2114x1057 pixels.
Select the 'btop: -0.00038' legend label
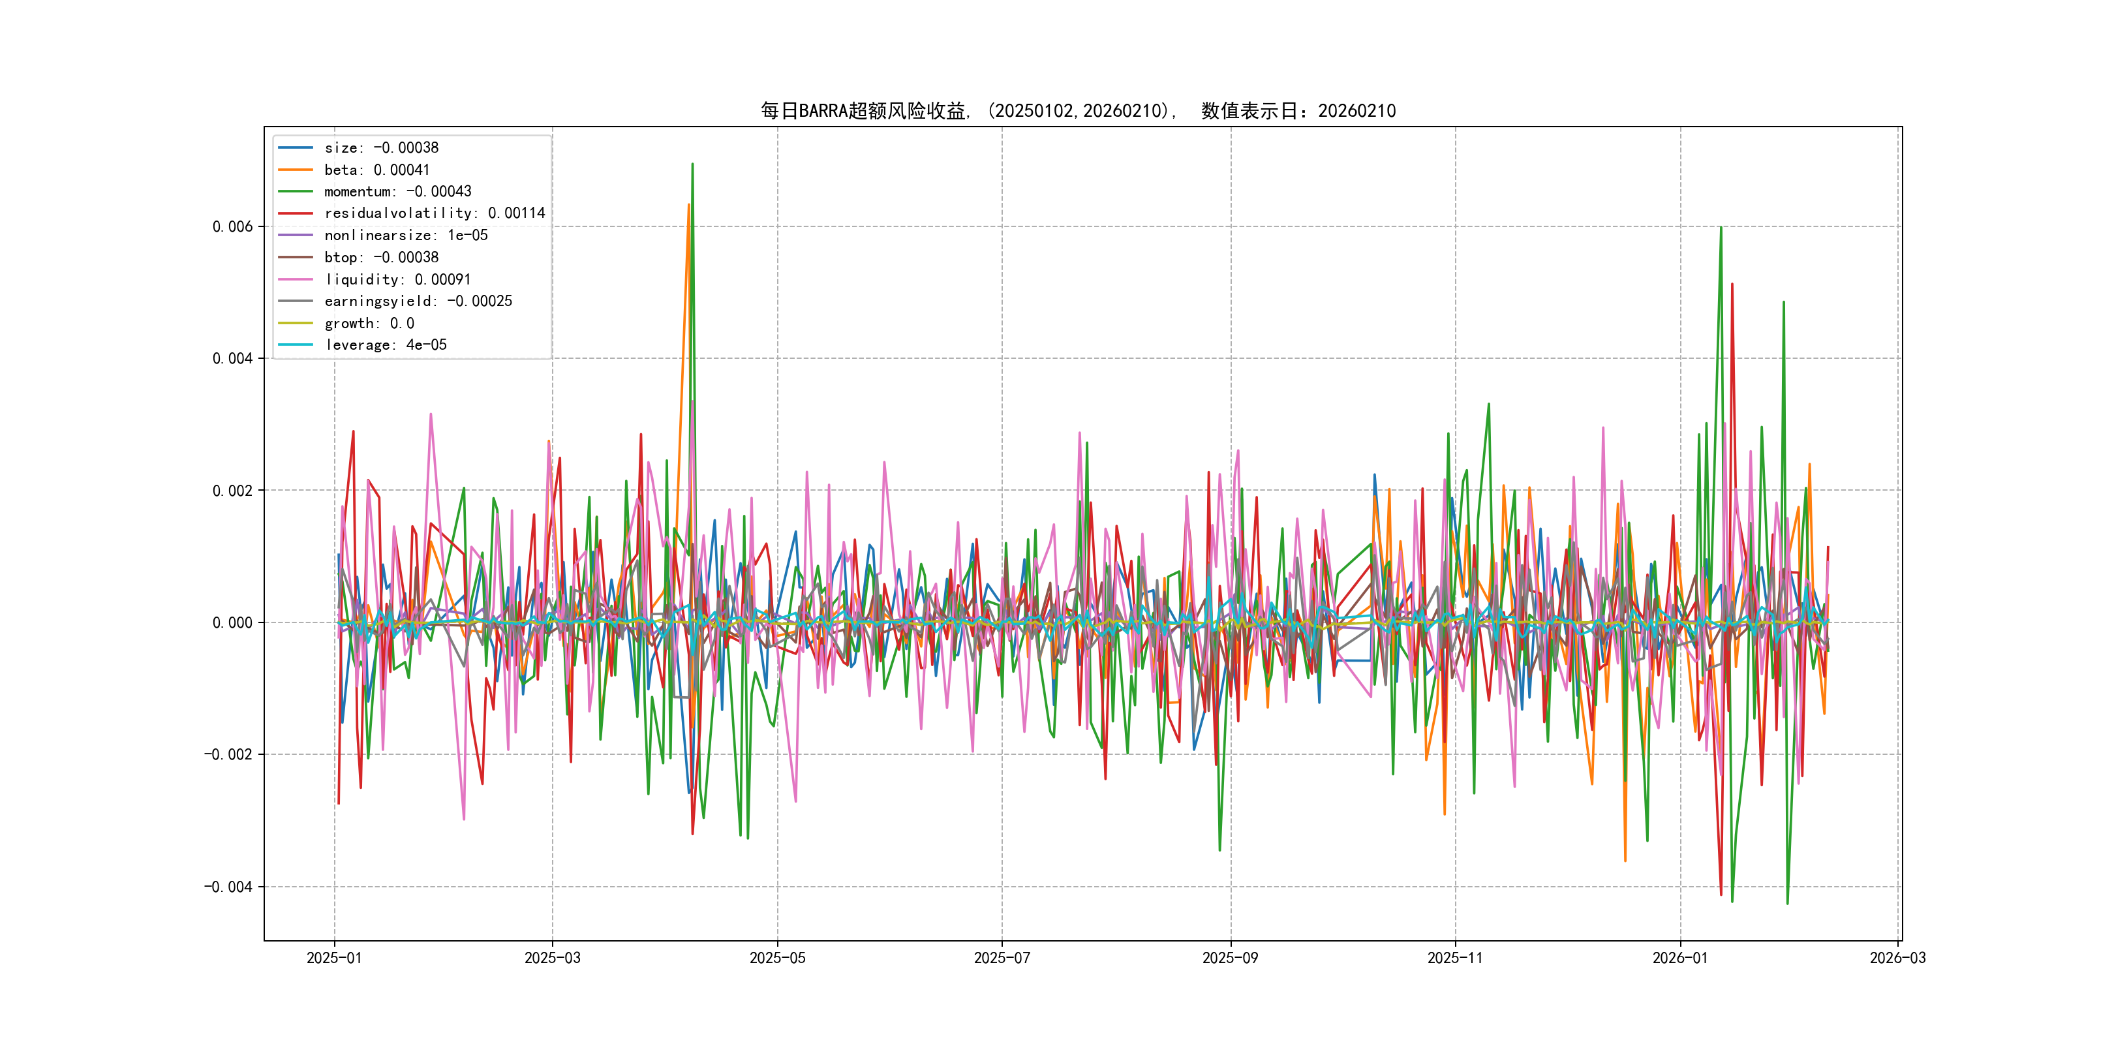pos(381,257)
